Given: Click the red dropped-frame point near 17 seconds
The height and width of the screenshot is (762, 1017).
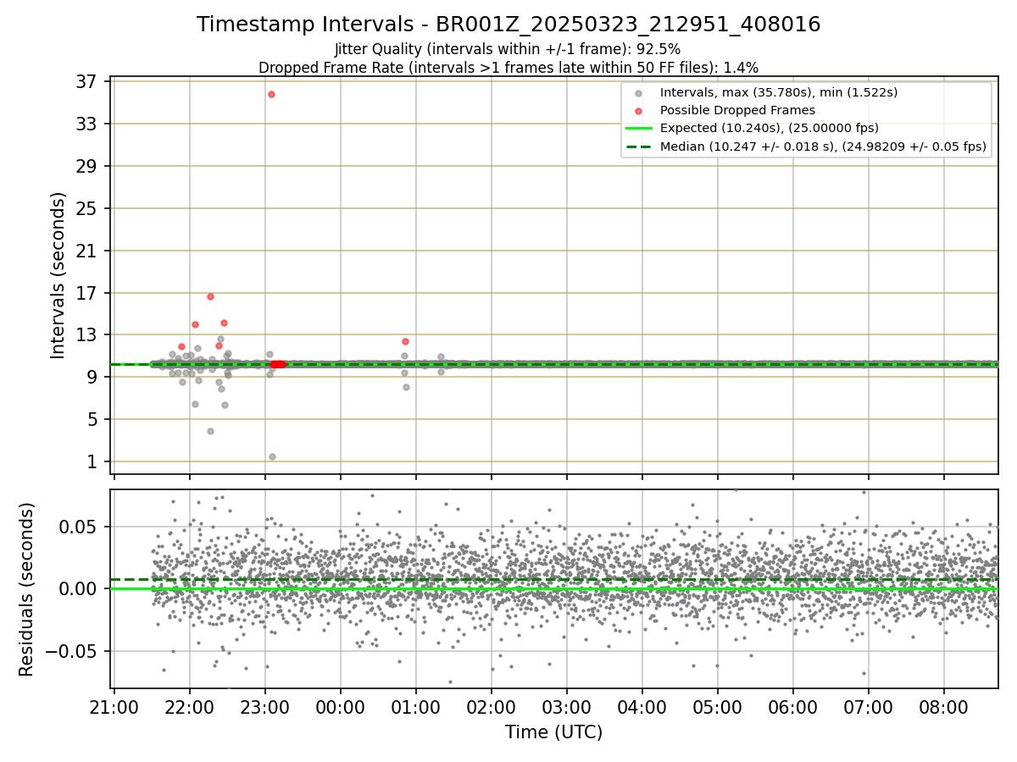Looking at the screenshot, I should tap(210, 296).
